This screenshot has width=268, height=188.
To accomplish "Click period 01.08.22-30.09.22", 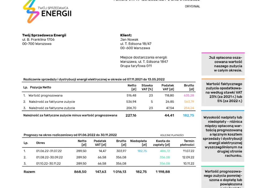I will pos(49,157).
